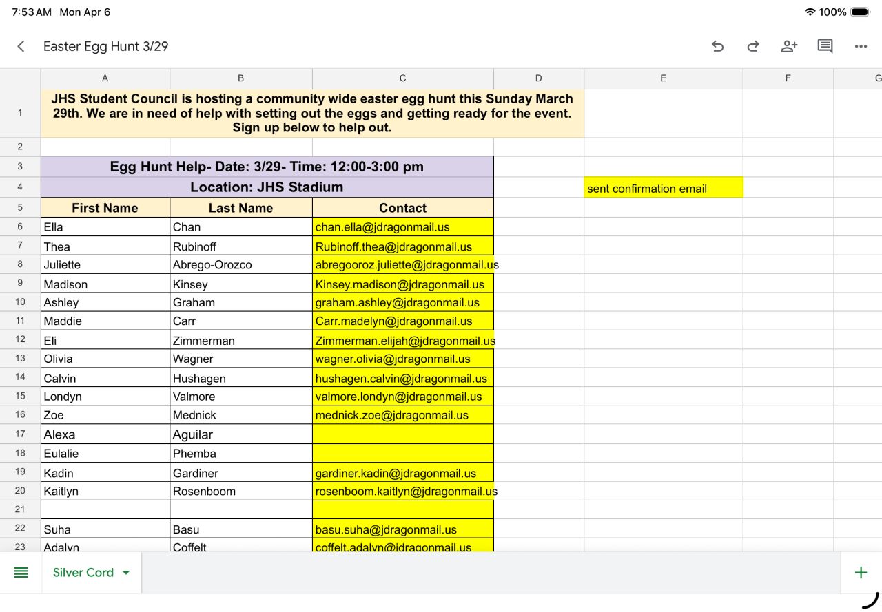
Task: Select the cell with first name Olivia
Action: (x=105, y=359)
